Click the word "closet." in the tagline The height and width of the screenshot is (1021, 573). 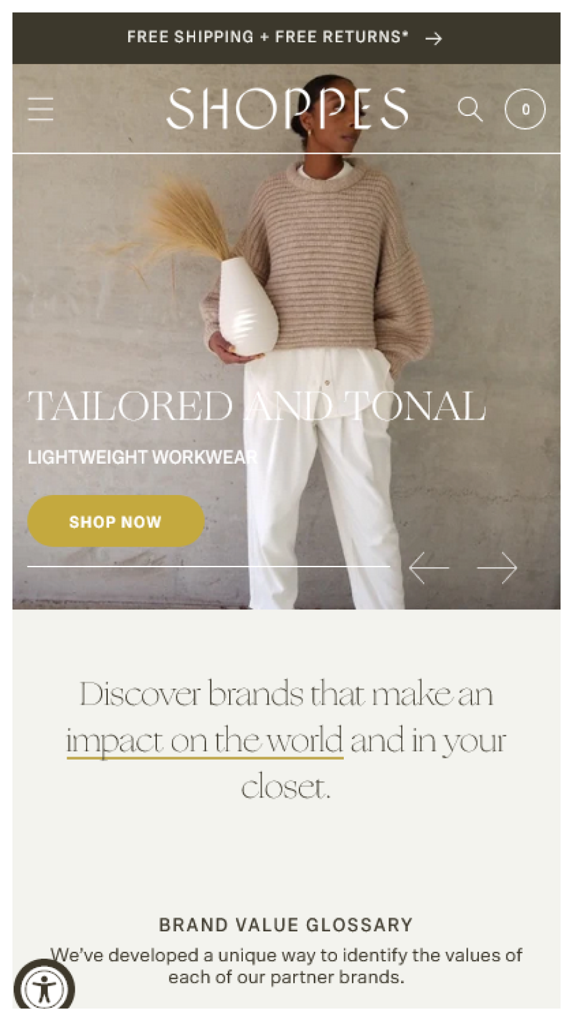(x=286, y=787)
